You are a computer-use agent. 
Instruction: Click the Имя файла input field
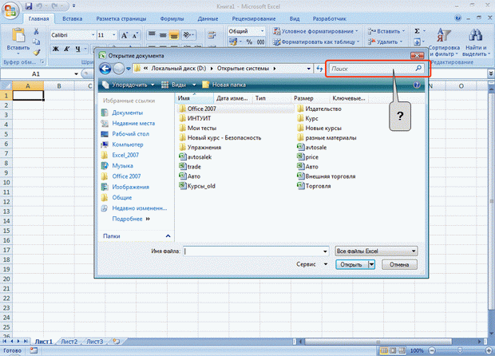click(x=256, y=251)
